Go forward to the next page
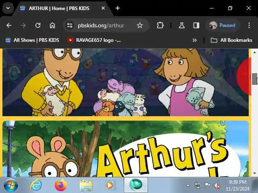The image size is (258, 193). click(23, 25)
